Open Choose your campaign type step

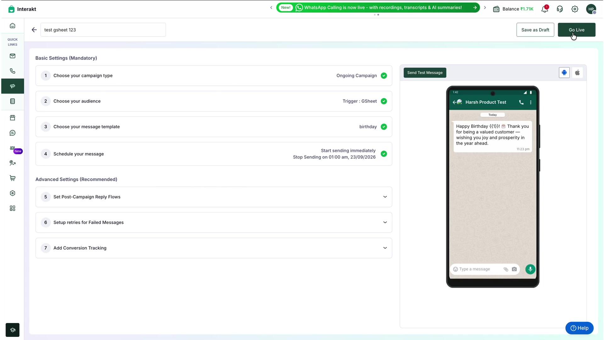[x=214, y=76]
